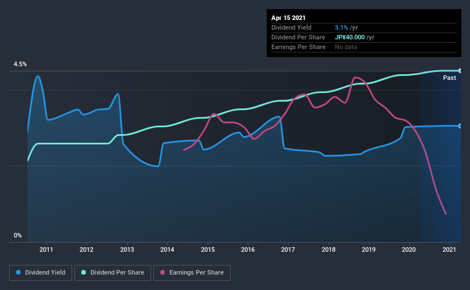
Task: Click the Apr 15 2021 tooltip date
Action: [x=289, y=18]
